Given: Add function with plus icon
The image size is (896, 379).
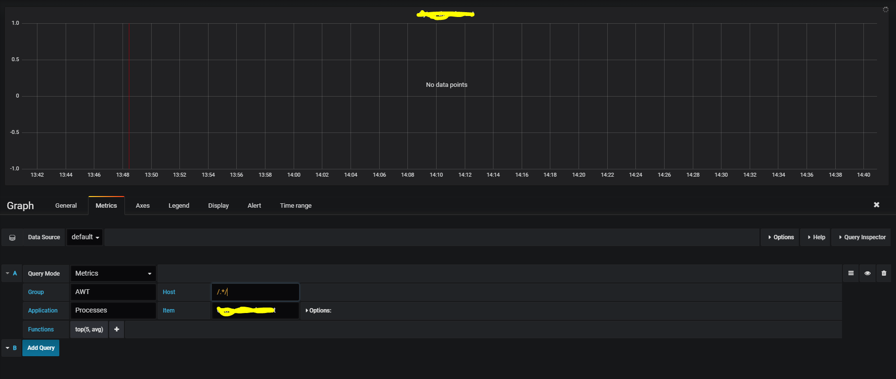Looking at the screenshot, I should tap(117, 329).
